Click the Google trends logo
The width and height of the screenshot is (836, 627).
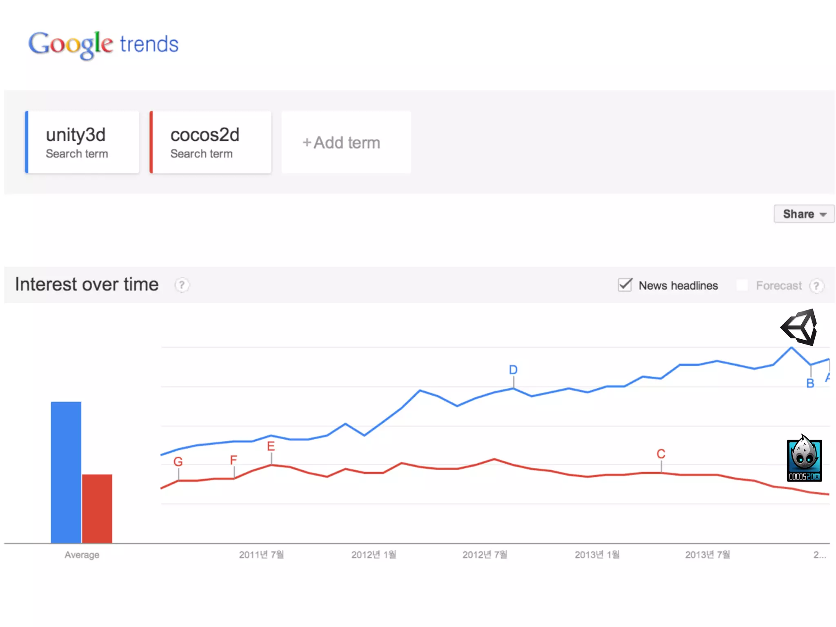click(103, 44)
